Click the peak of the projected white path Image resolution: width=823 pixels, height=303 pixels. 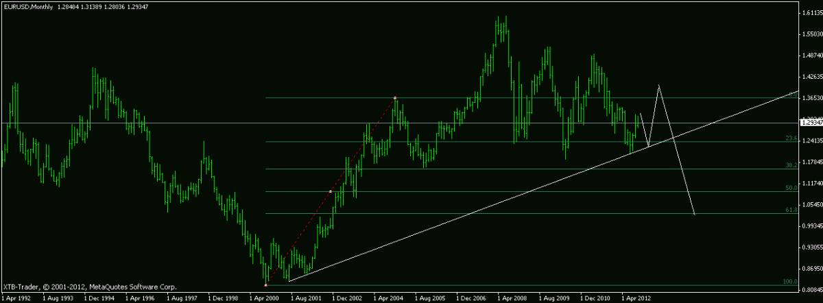pyautogui.click(x=659, y=86)
